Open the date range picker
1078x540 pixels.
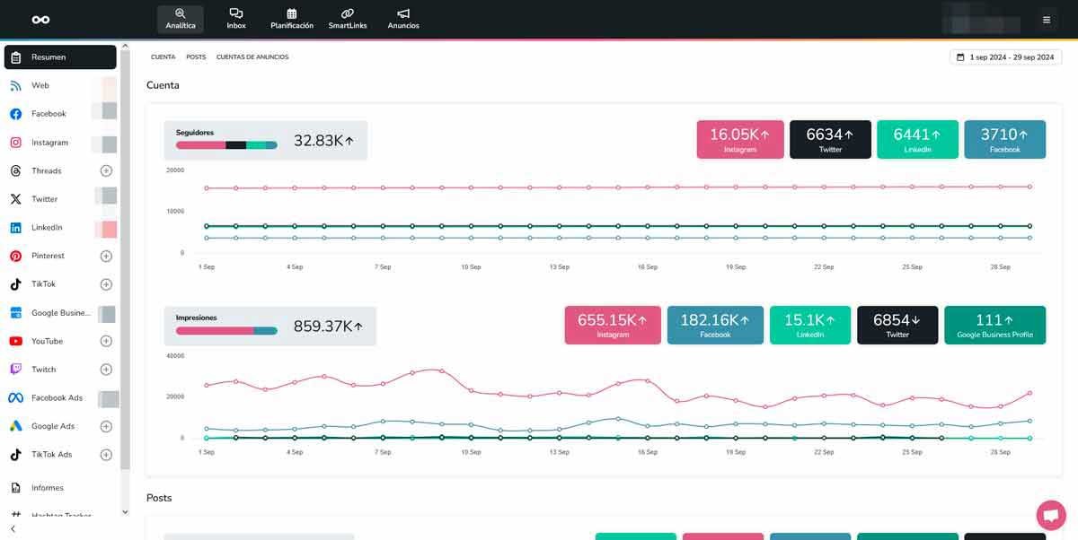point(1005,57)
